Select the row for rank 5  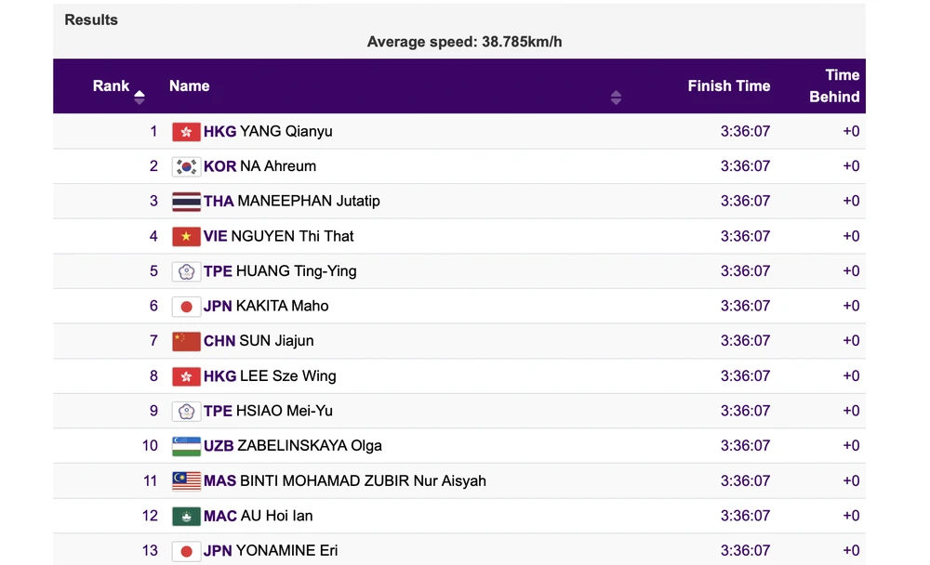click(465, 270)
